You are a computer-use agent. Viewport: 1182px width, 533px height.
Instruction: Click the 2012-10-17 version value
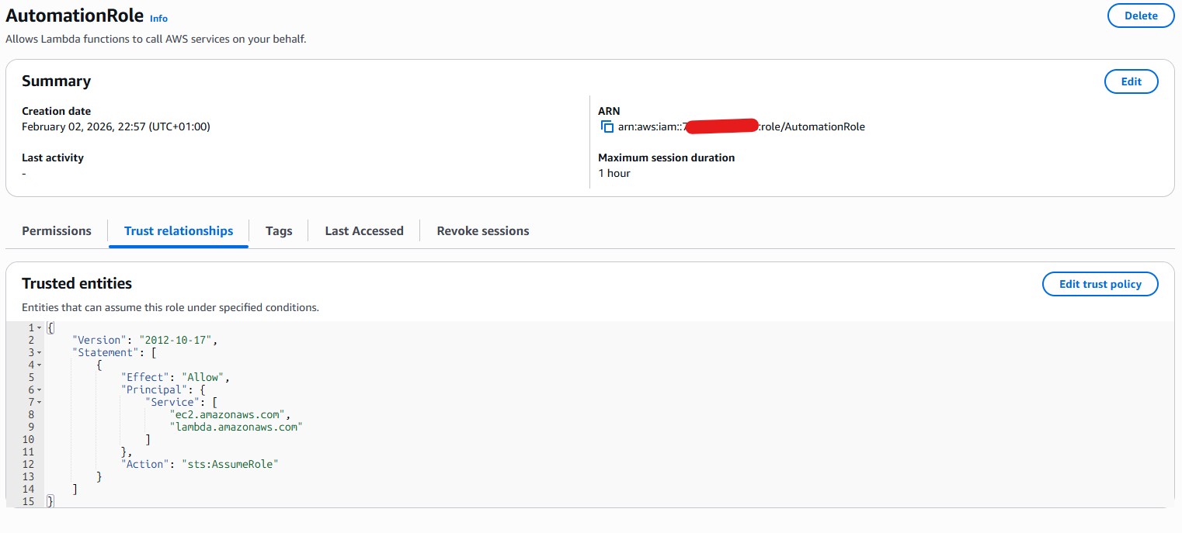click(x=179, y=340)
